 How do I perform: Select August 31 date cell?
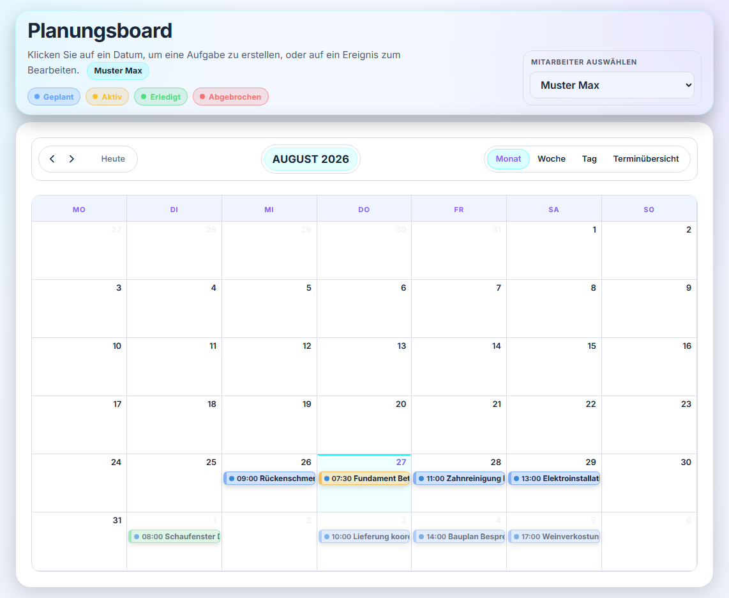pos(79,541)
